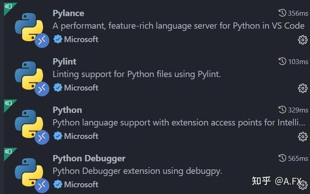This screenshot has width=310, height=194.
Task: Click the Pylint extension Python icon
Action: pyautogui.click(x=28, y=75)
